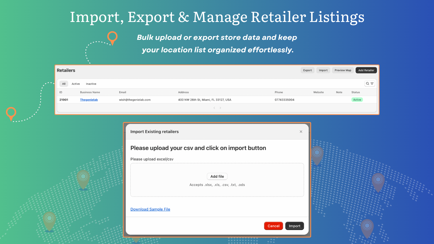Image resolution: width=434 pixels, height=244 pixels.
Task: Switch to the Inactive tab
Action: coord(91,84)
